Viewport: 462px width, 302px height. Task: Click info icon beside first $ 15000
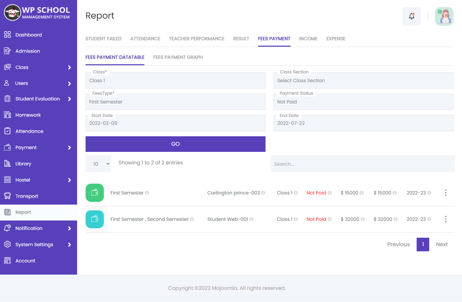point(362,193)
